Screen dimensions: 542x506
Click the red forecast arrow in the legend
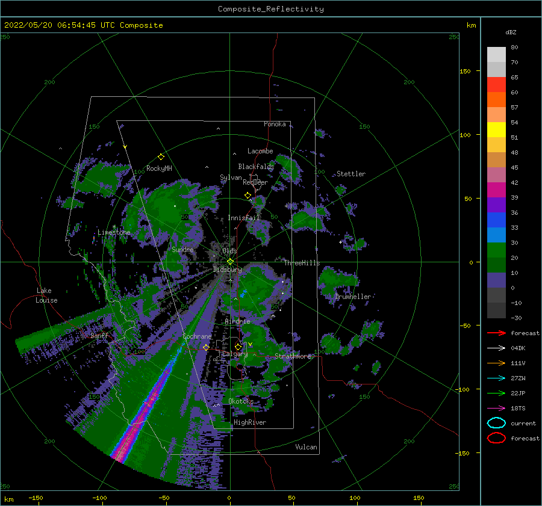496,333
